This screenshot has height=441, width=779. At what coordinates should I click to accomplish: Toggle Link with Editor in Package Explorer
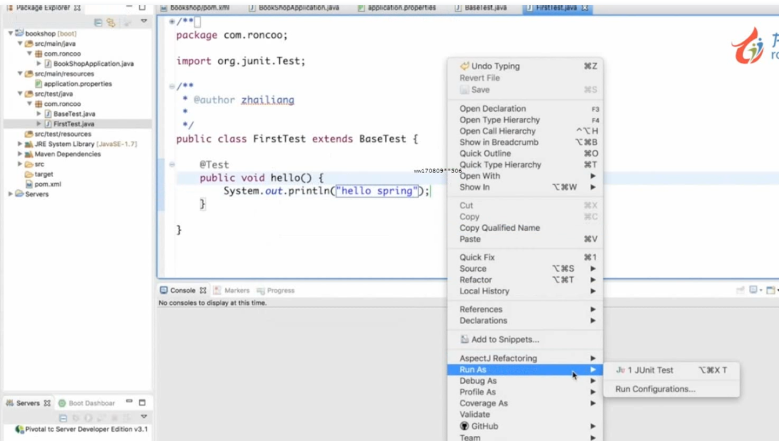coord(111,22)
